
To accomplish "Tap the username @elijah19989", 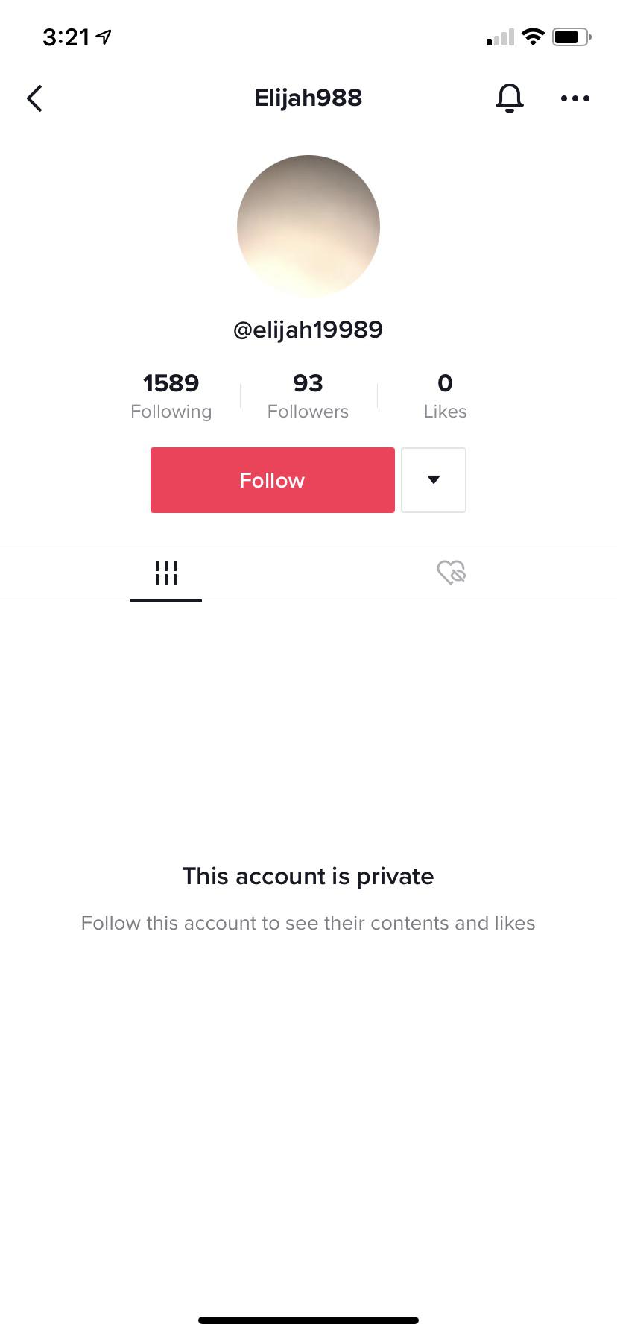I will click(x=308, y=329).
